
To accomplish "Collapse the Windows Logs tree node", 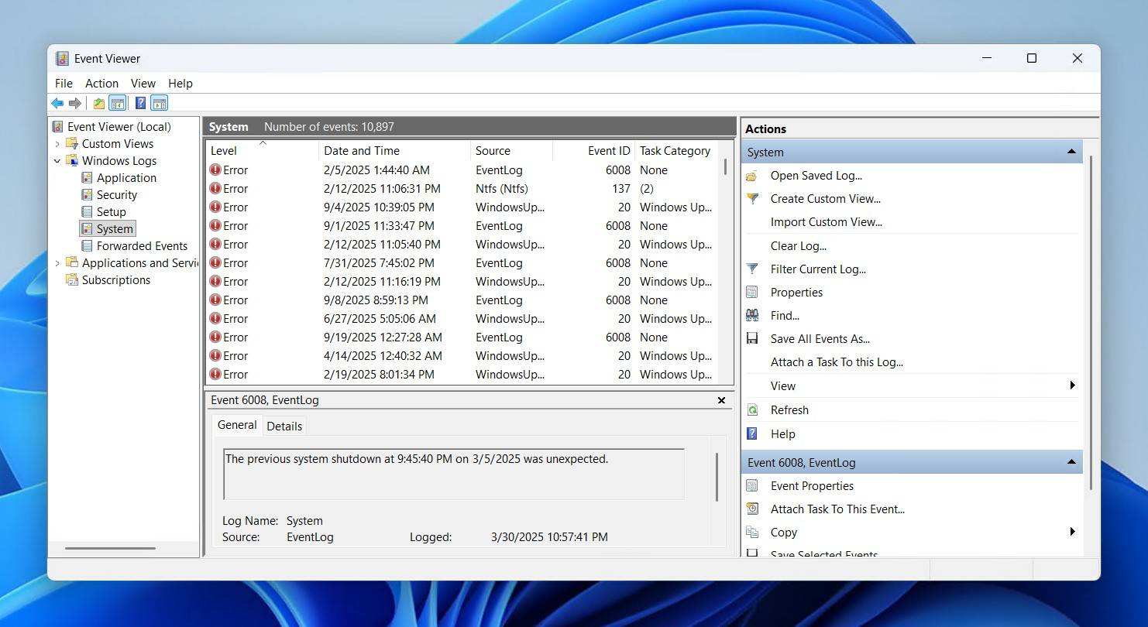I will 57,161.
